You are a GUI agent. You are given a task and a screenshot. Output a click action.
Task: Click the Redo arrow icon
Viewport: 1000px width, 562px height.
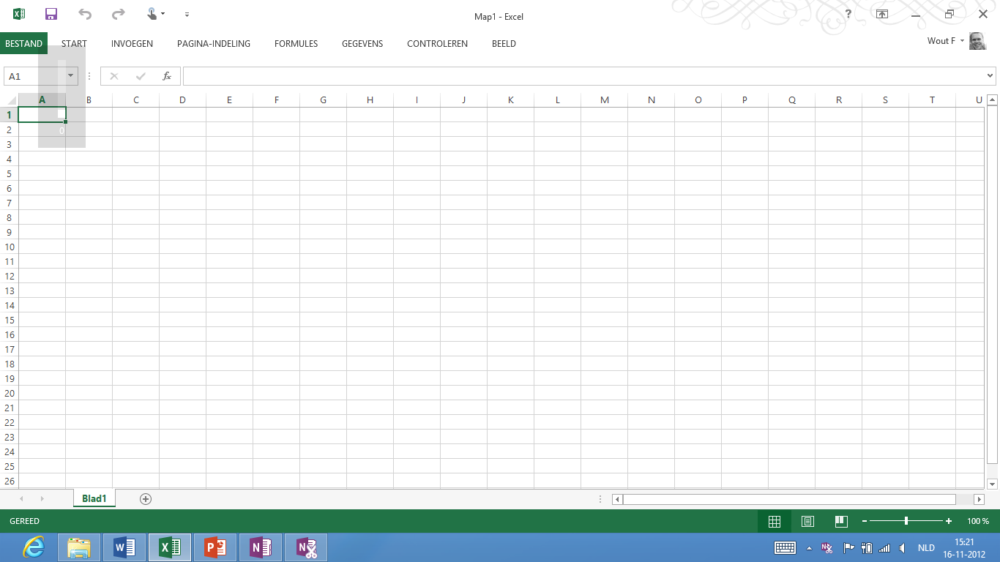tap(118, 14)
